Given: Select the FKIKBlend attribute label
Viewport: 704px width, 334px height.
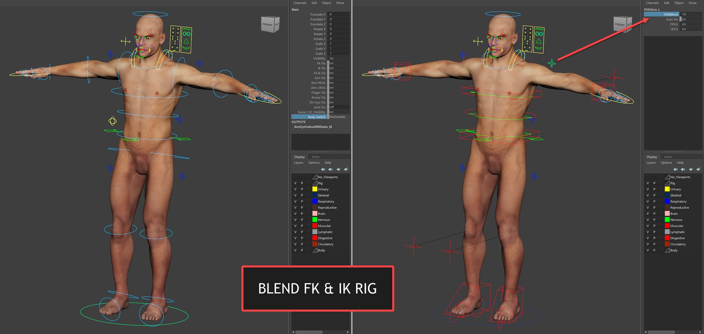Looking at the screenshot, I should click(661, 14).
